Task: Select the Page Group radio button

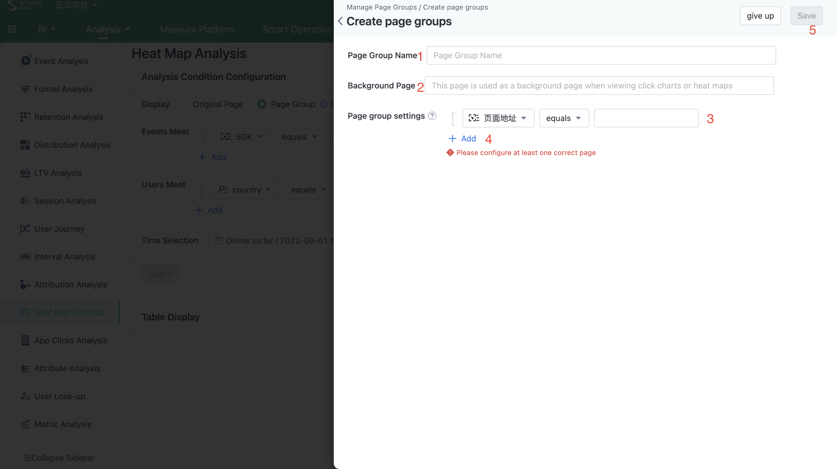Action: point(262,104)
